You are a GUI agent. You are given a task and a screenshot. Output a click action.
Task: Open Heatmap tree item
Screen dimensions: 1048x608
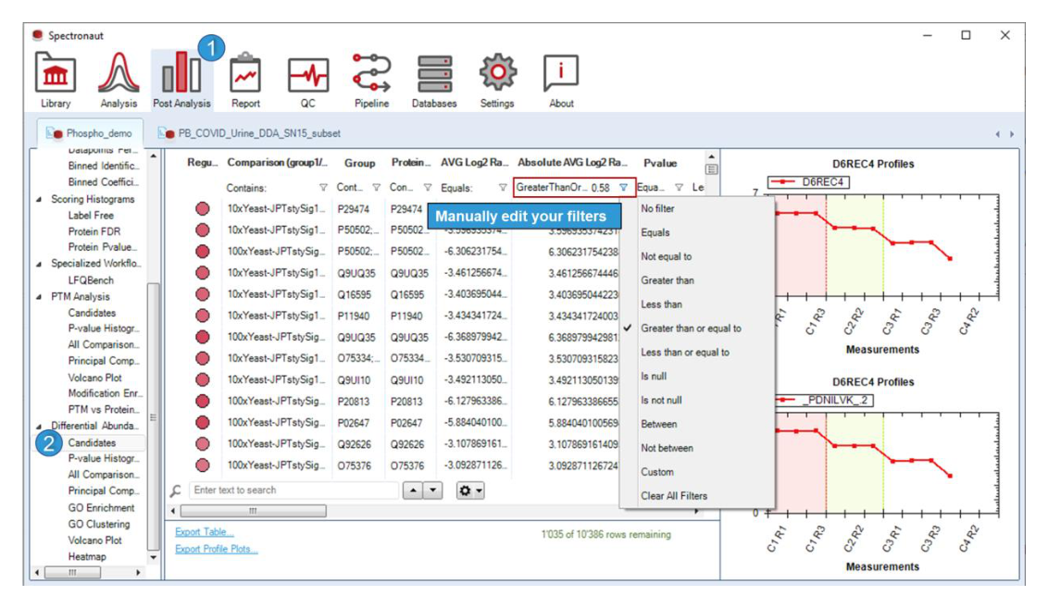tap(87, 556)
